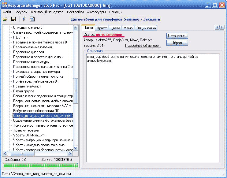Viewport: 227px width, 178px height.
Task: Click the Save floppy disk icon
Action: [13, 19]
